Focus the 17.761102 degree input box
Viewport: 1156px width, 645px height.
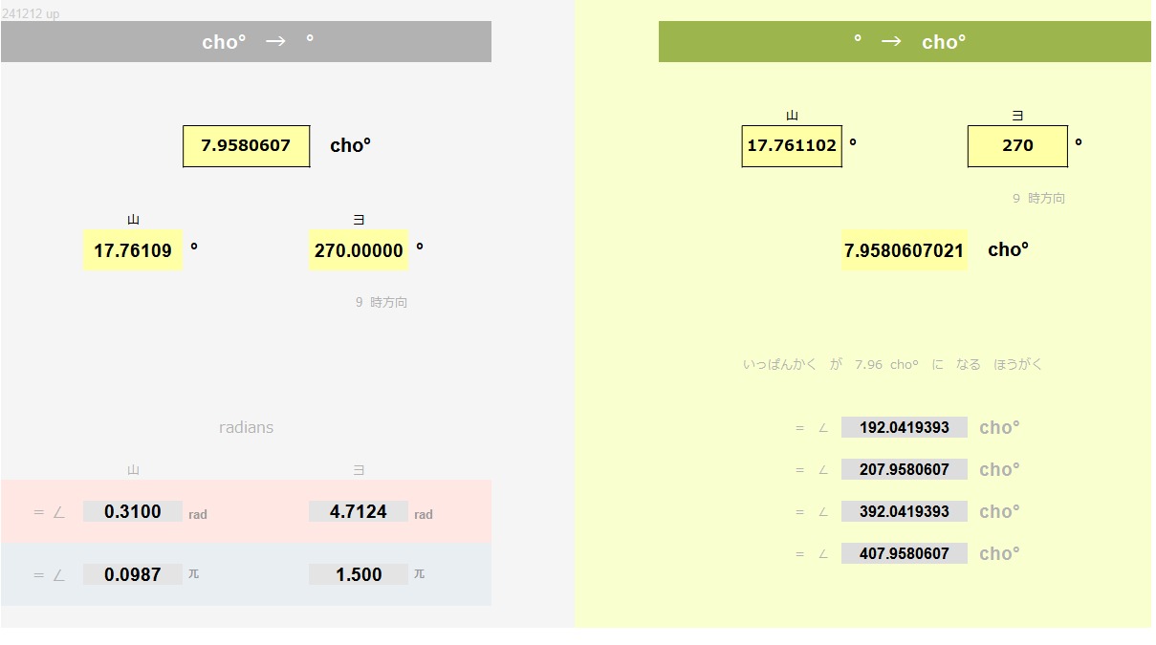coord(792,146)
